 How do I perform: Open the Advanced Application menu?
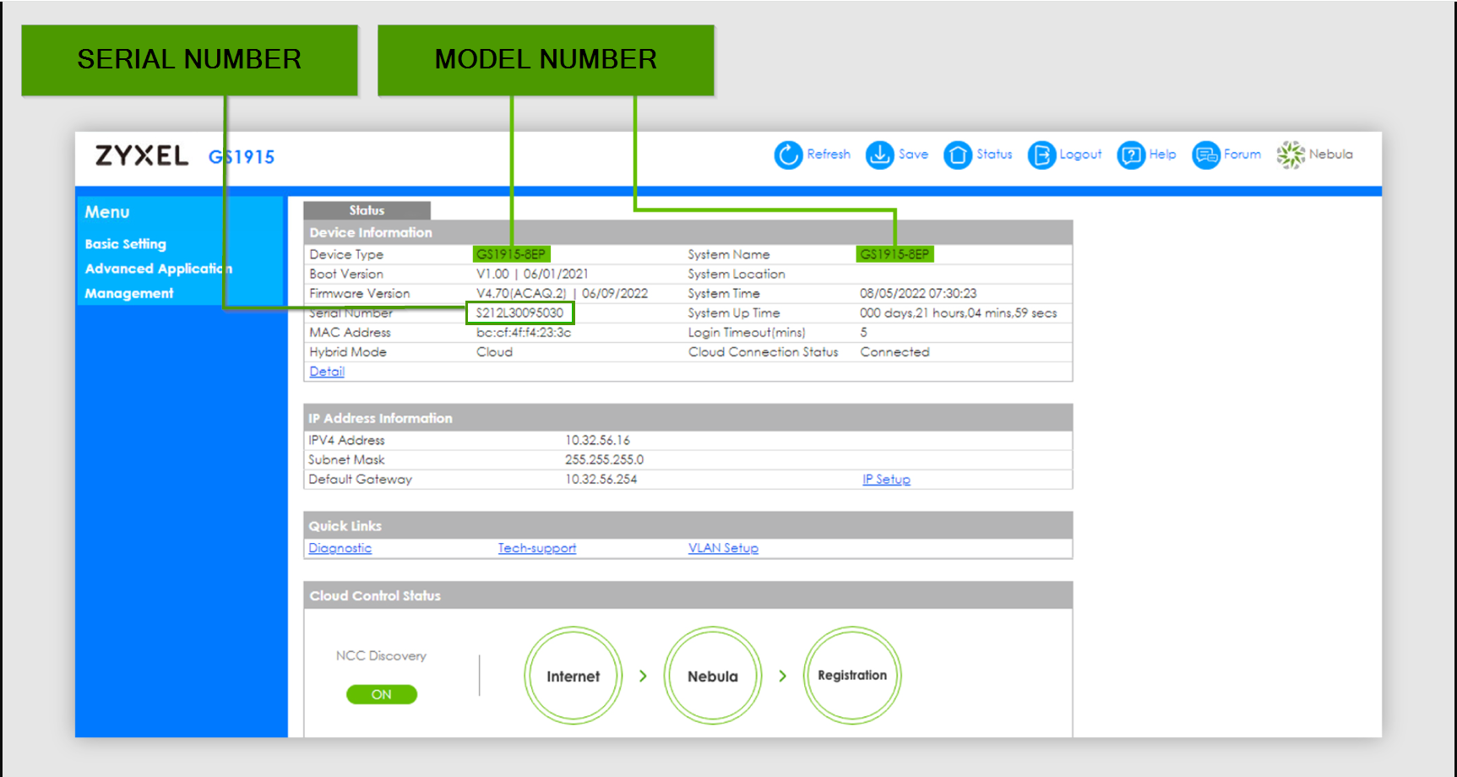(x=158, y=269)
